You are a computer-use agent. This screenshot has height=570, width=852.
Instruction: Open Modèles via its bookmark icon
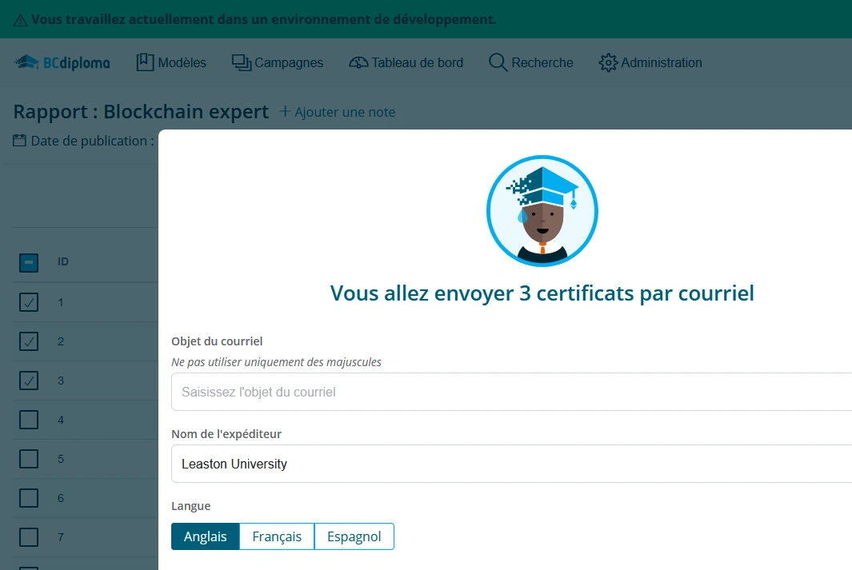tap(144, 62)
